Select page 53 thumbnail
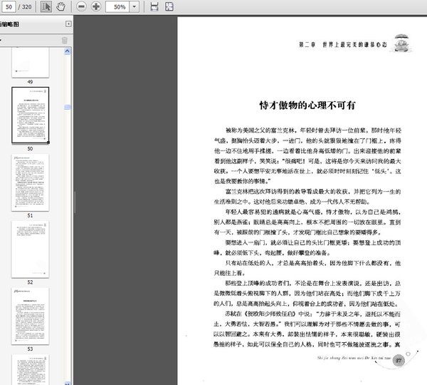Viewport: 427px width, 385px height. (x=30, y=317)
